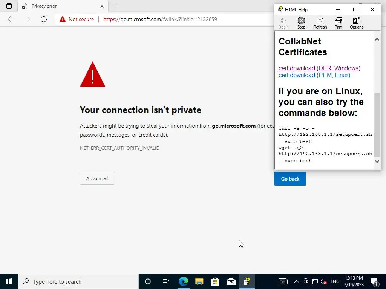Click the CollabNet Certificates heading
This screenshot has height=289, width=386.
(x=303, y=47)
